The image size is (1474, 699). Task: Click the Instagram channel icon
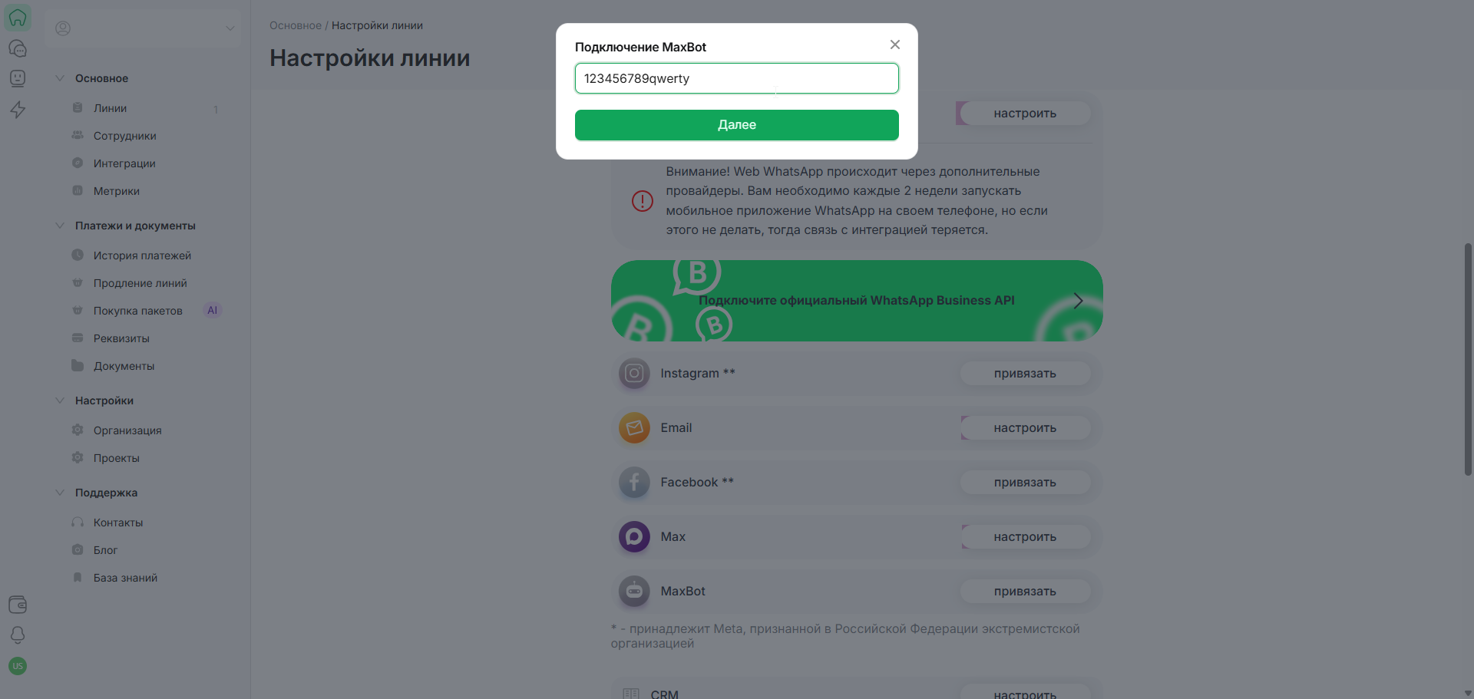click(x=634, y=374)
